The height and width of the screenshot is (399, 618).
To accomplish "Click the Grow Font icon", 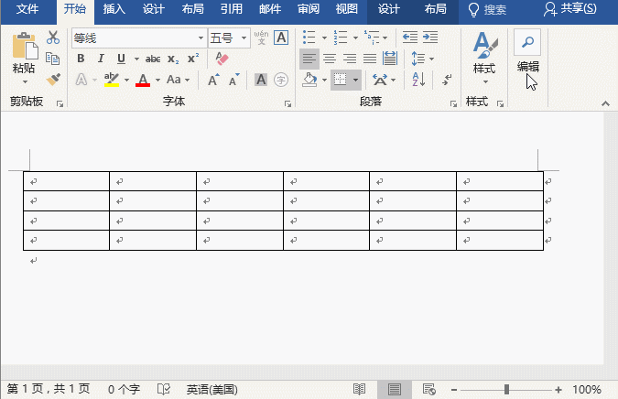I will 213,80.
